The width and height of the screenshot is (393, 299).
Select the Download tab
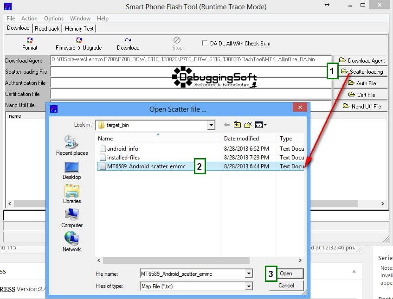click(18, 28)
